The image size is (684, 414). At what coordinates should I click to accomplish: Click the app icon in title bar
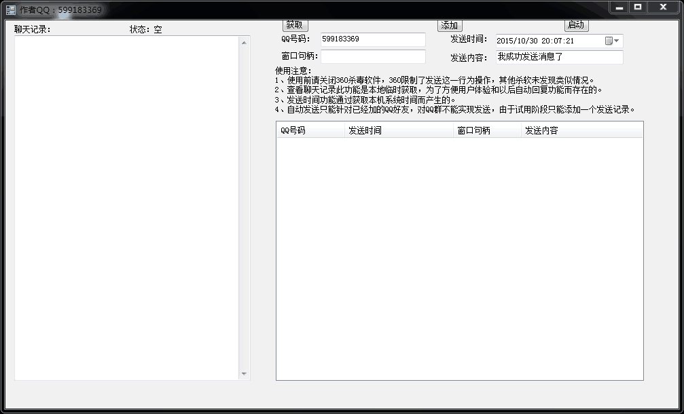point(11,10)
